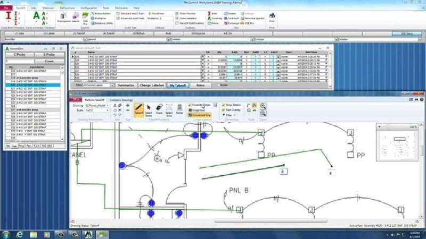Expand the Scale dropdown
The height and width of the screenshot is (239, 426).
point(97,110)
